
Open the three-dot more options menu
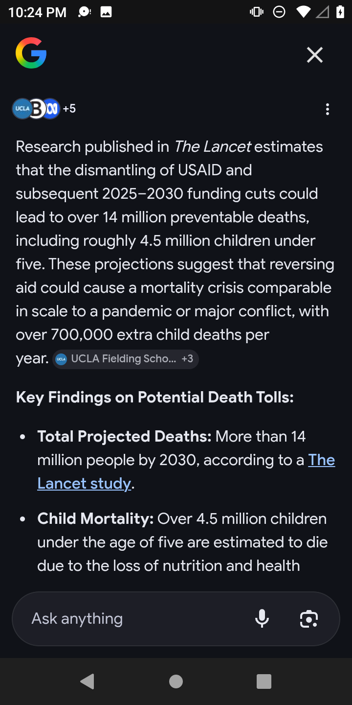[328, 109]
